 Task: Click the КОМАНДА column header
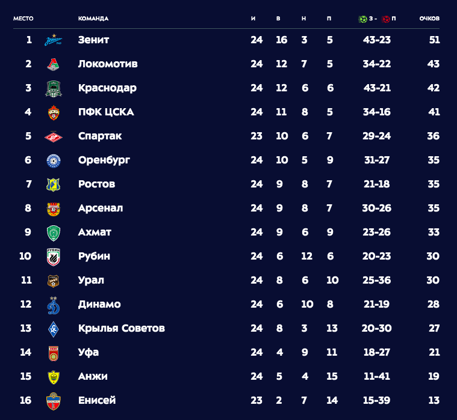93,19
